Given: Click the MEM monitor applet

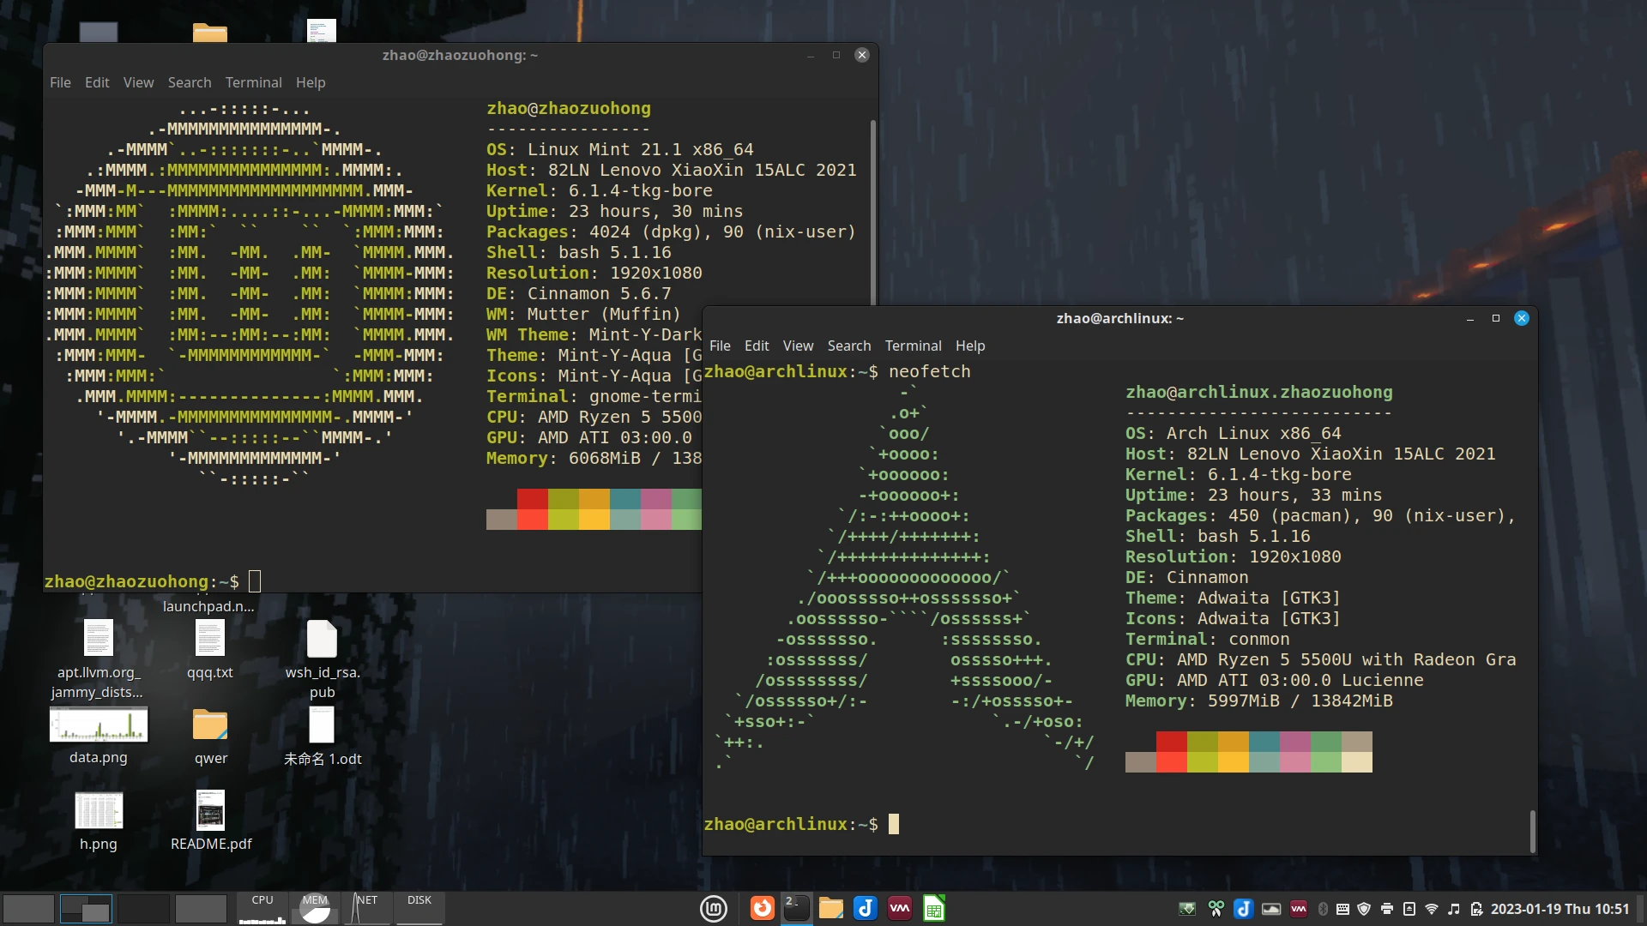Looking at the screenshot, I should coord(315,908).
